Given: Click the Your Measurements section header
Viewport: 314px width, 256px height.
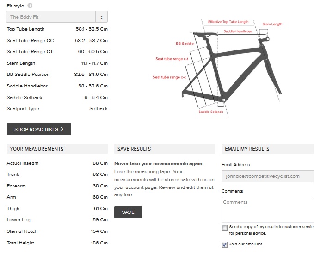Looking at the screenshot, I should point(37,149).
